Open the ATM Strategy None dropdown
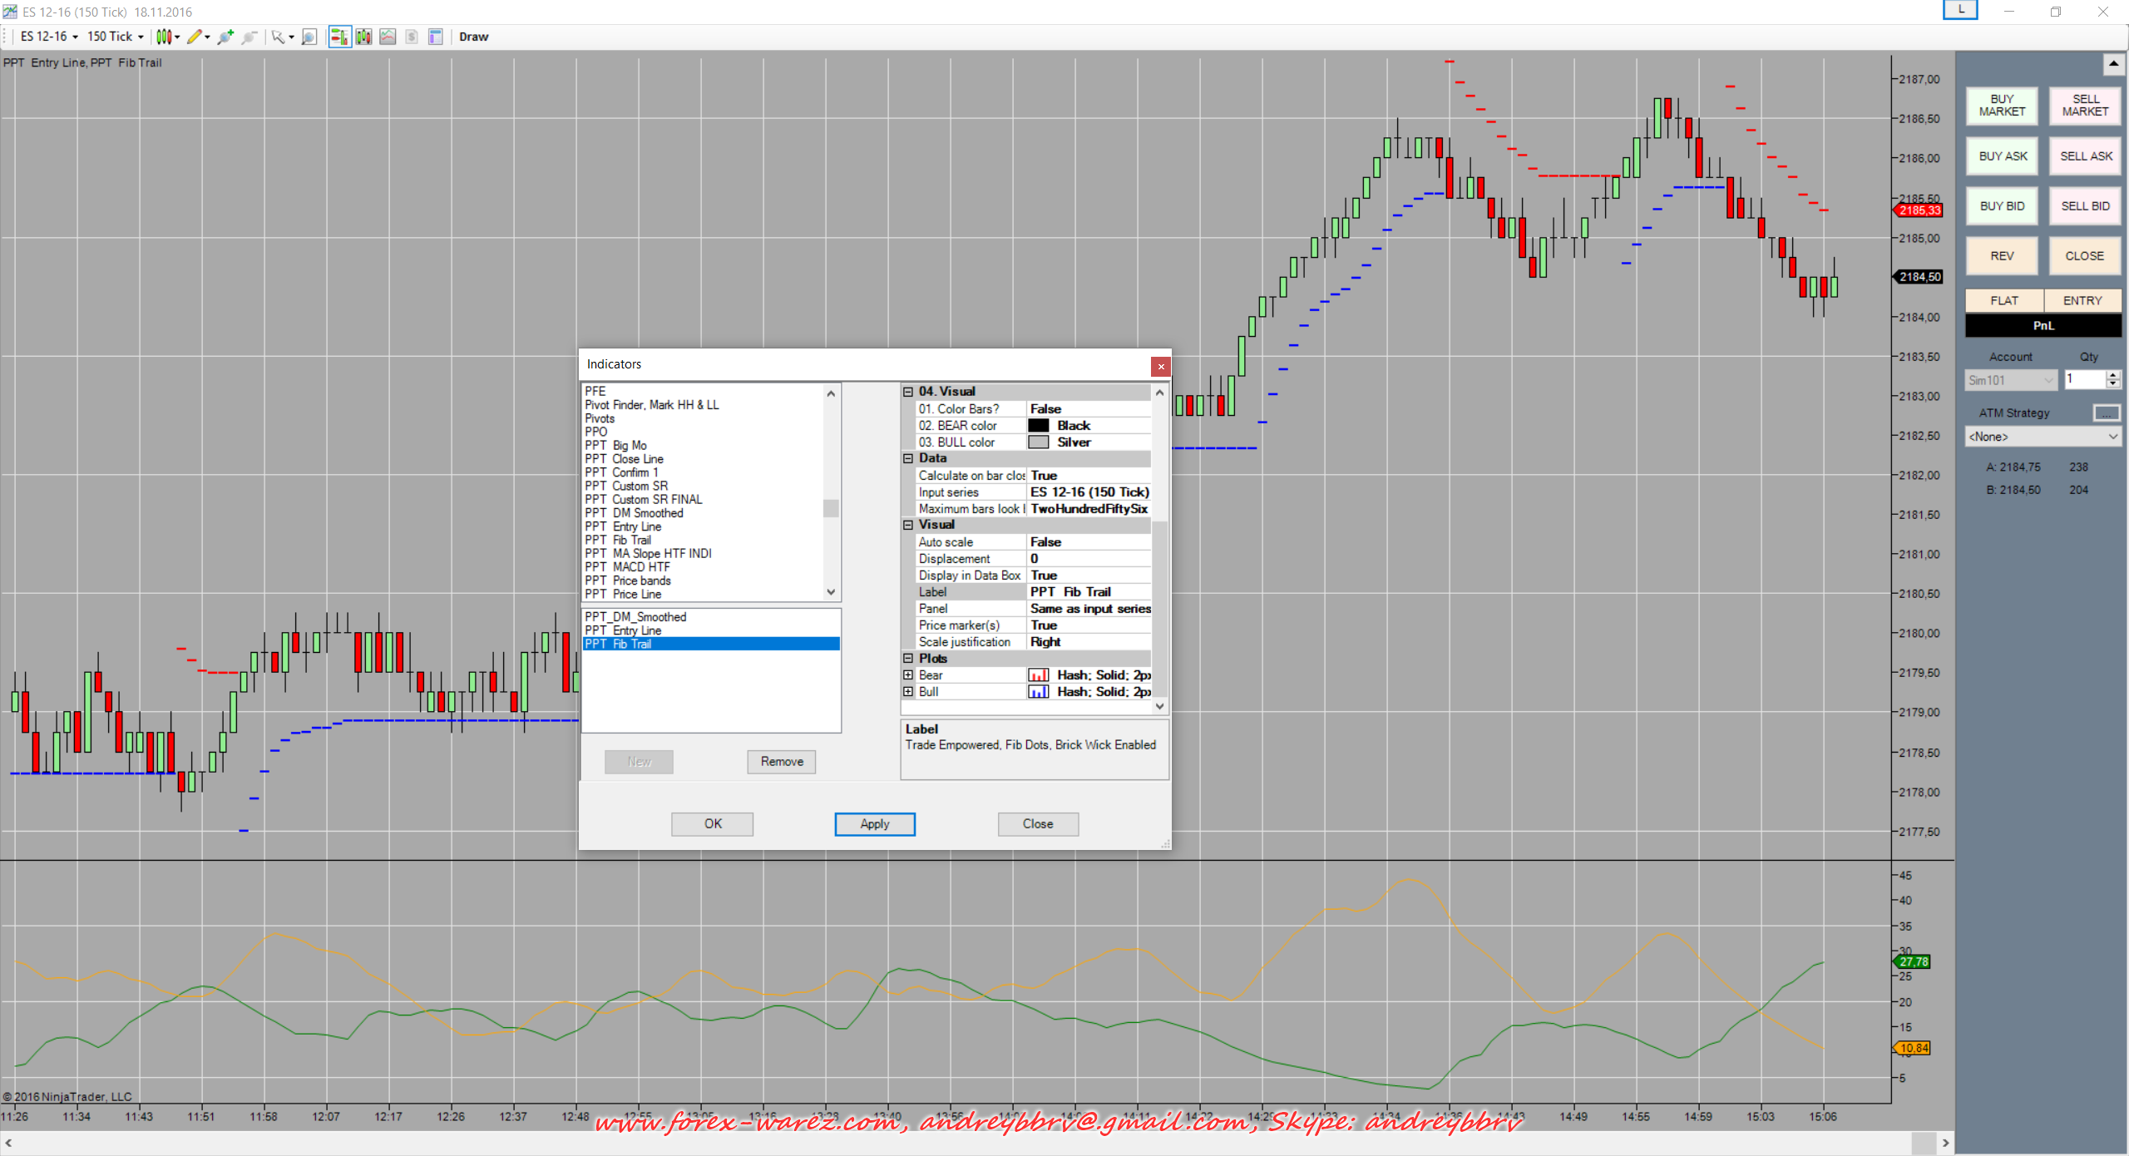This screenshot has height=1156, width=2129. (x=2042, y=437)
